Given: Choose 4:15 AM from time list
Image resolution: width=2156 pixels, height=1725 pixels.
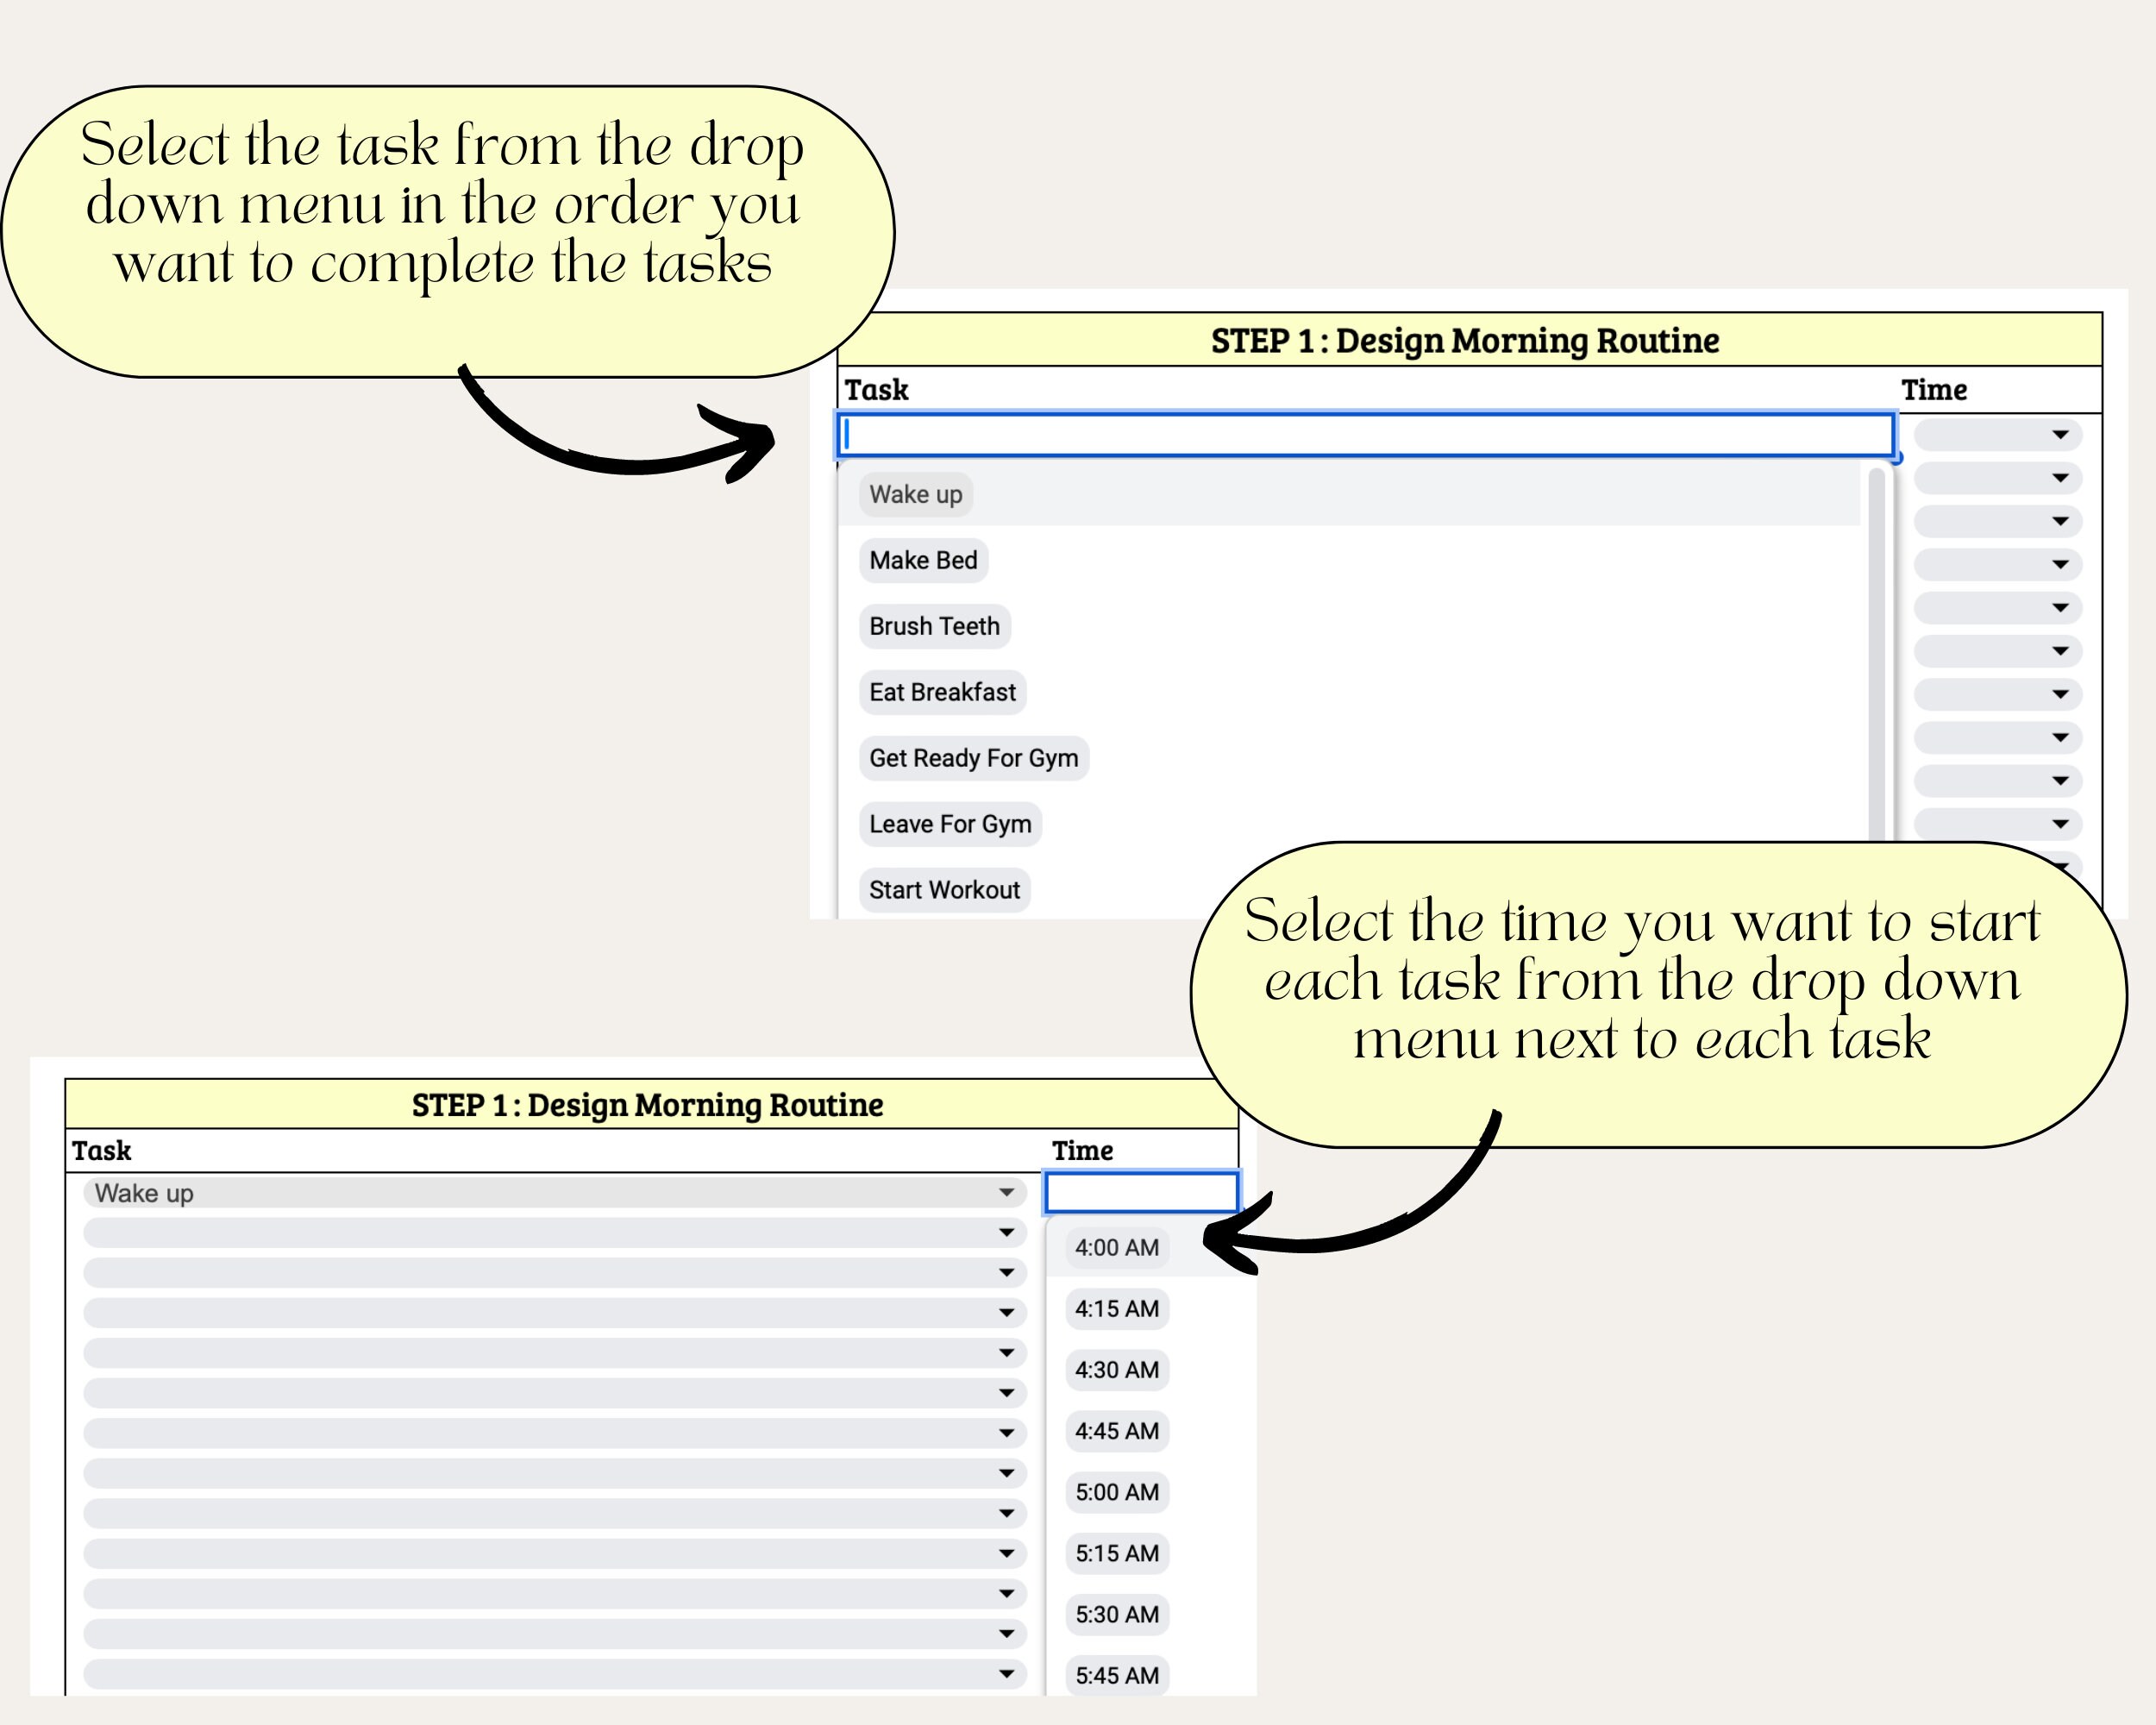Looking at the screenshot, I should coord(1117,1310).
